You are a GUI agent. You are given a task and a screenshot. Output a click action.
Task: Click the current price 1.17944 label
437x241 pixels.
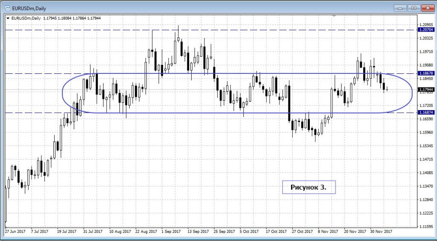tap(425, 90)
